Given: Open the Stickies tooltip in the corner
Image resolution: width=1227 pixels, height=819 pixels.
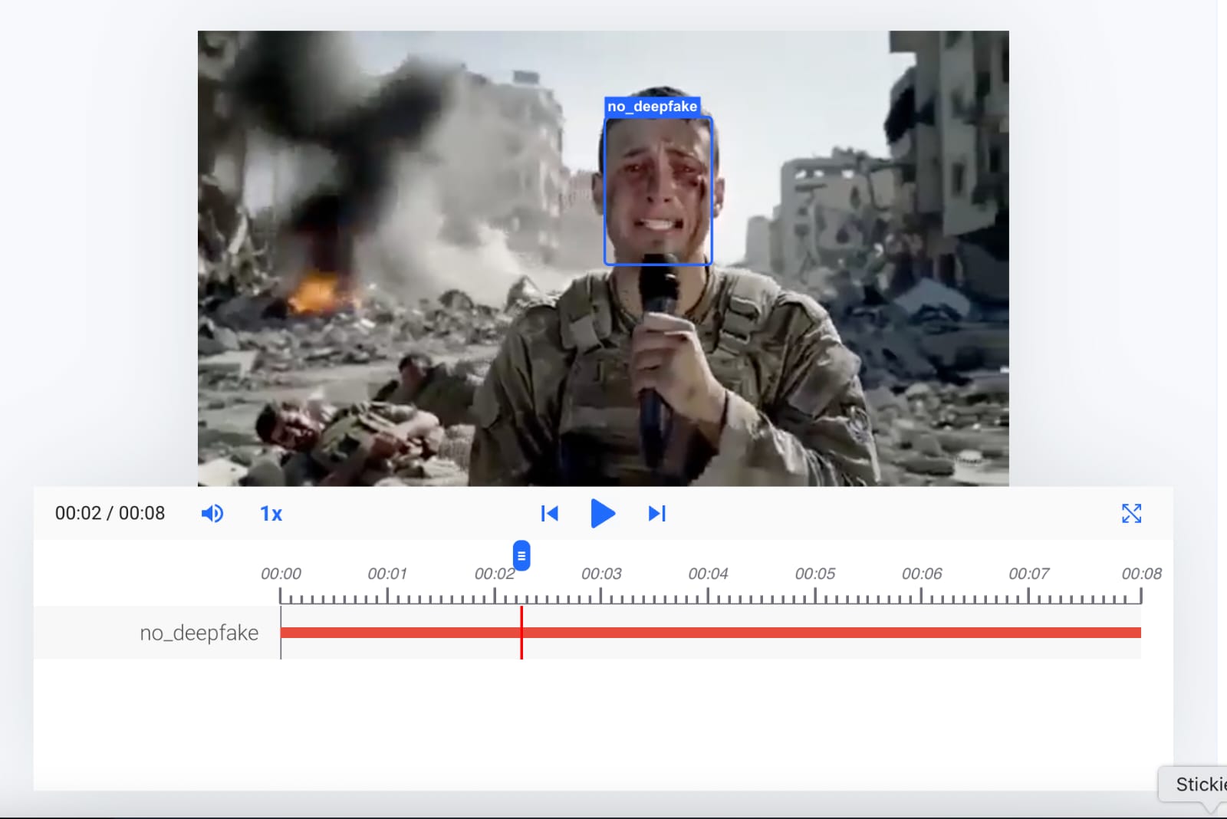Looking at the screenshot, I should [x=1196, y=784].
